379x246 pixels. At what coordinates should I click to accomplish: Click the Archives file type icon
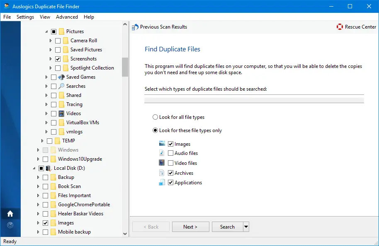pos(162,173)
